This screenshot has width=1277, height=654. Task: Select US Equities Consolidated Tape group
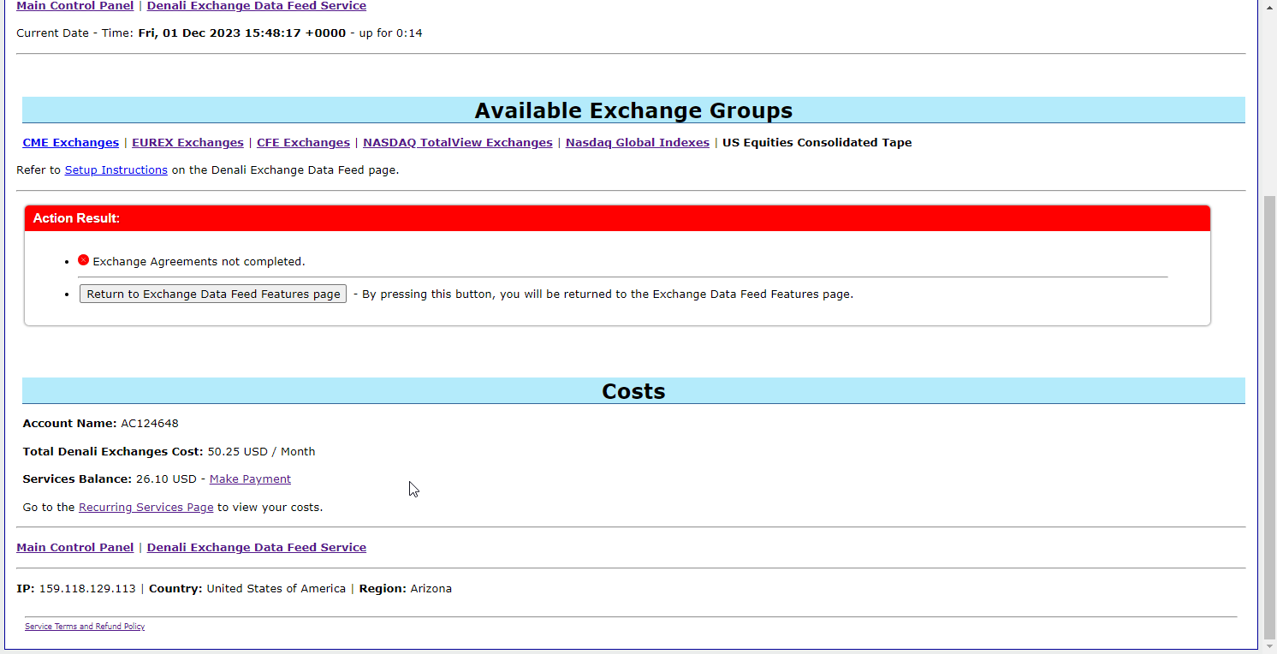point(817,143)
